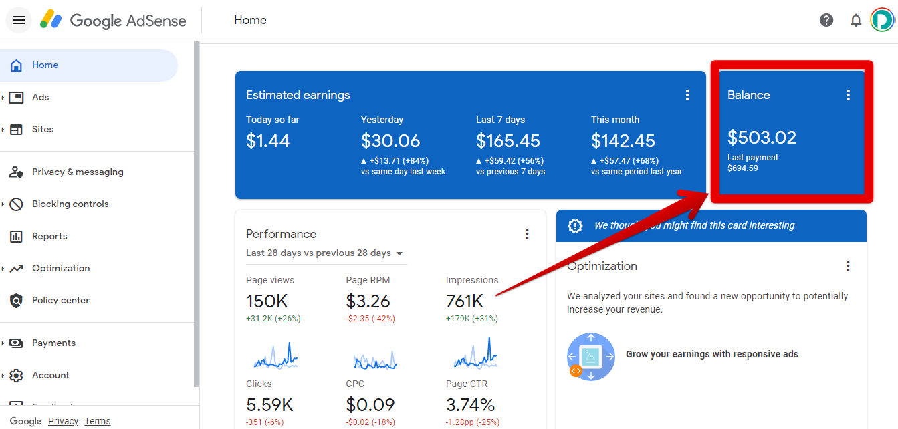898x429 pixels.
Task: Click the Help question mark icon
Action: (x=826, y=20)
